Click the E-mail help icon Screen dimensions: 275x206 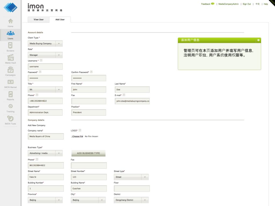pos(124,95)
